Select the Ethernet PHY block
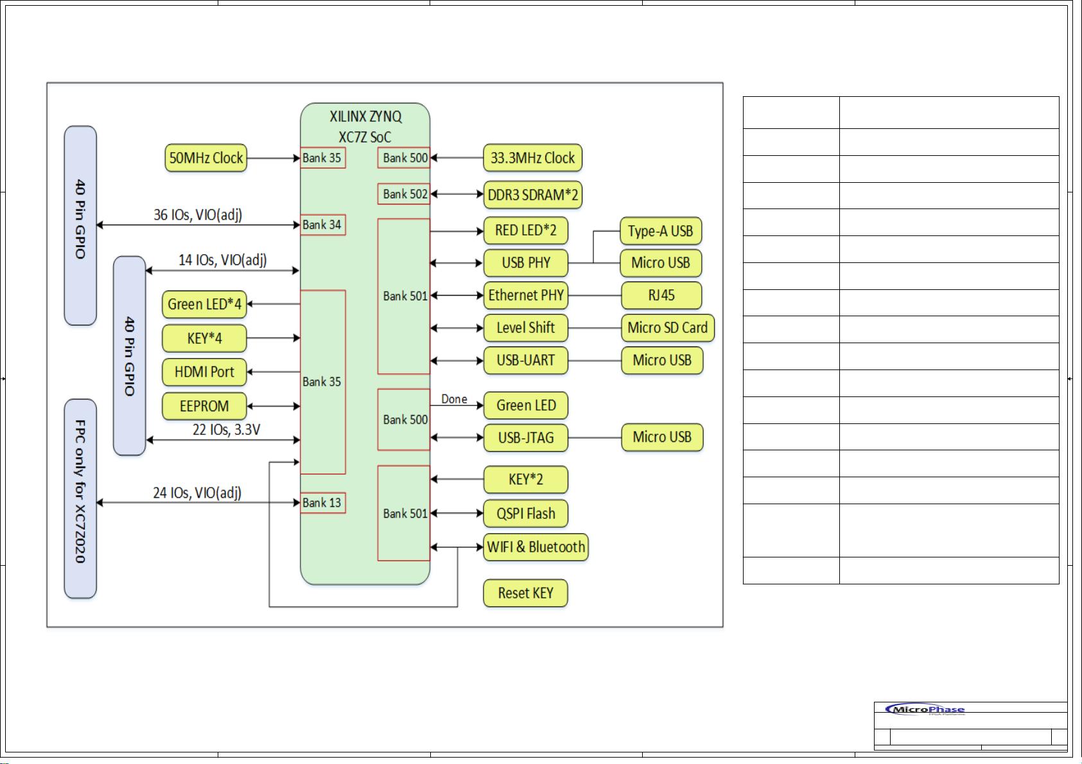The width and height of the screenshot is (1082, 764). tap(527, 296)
